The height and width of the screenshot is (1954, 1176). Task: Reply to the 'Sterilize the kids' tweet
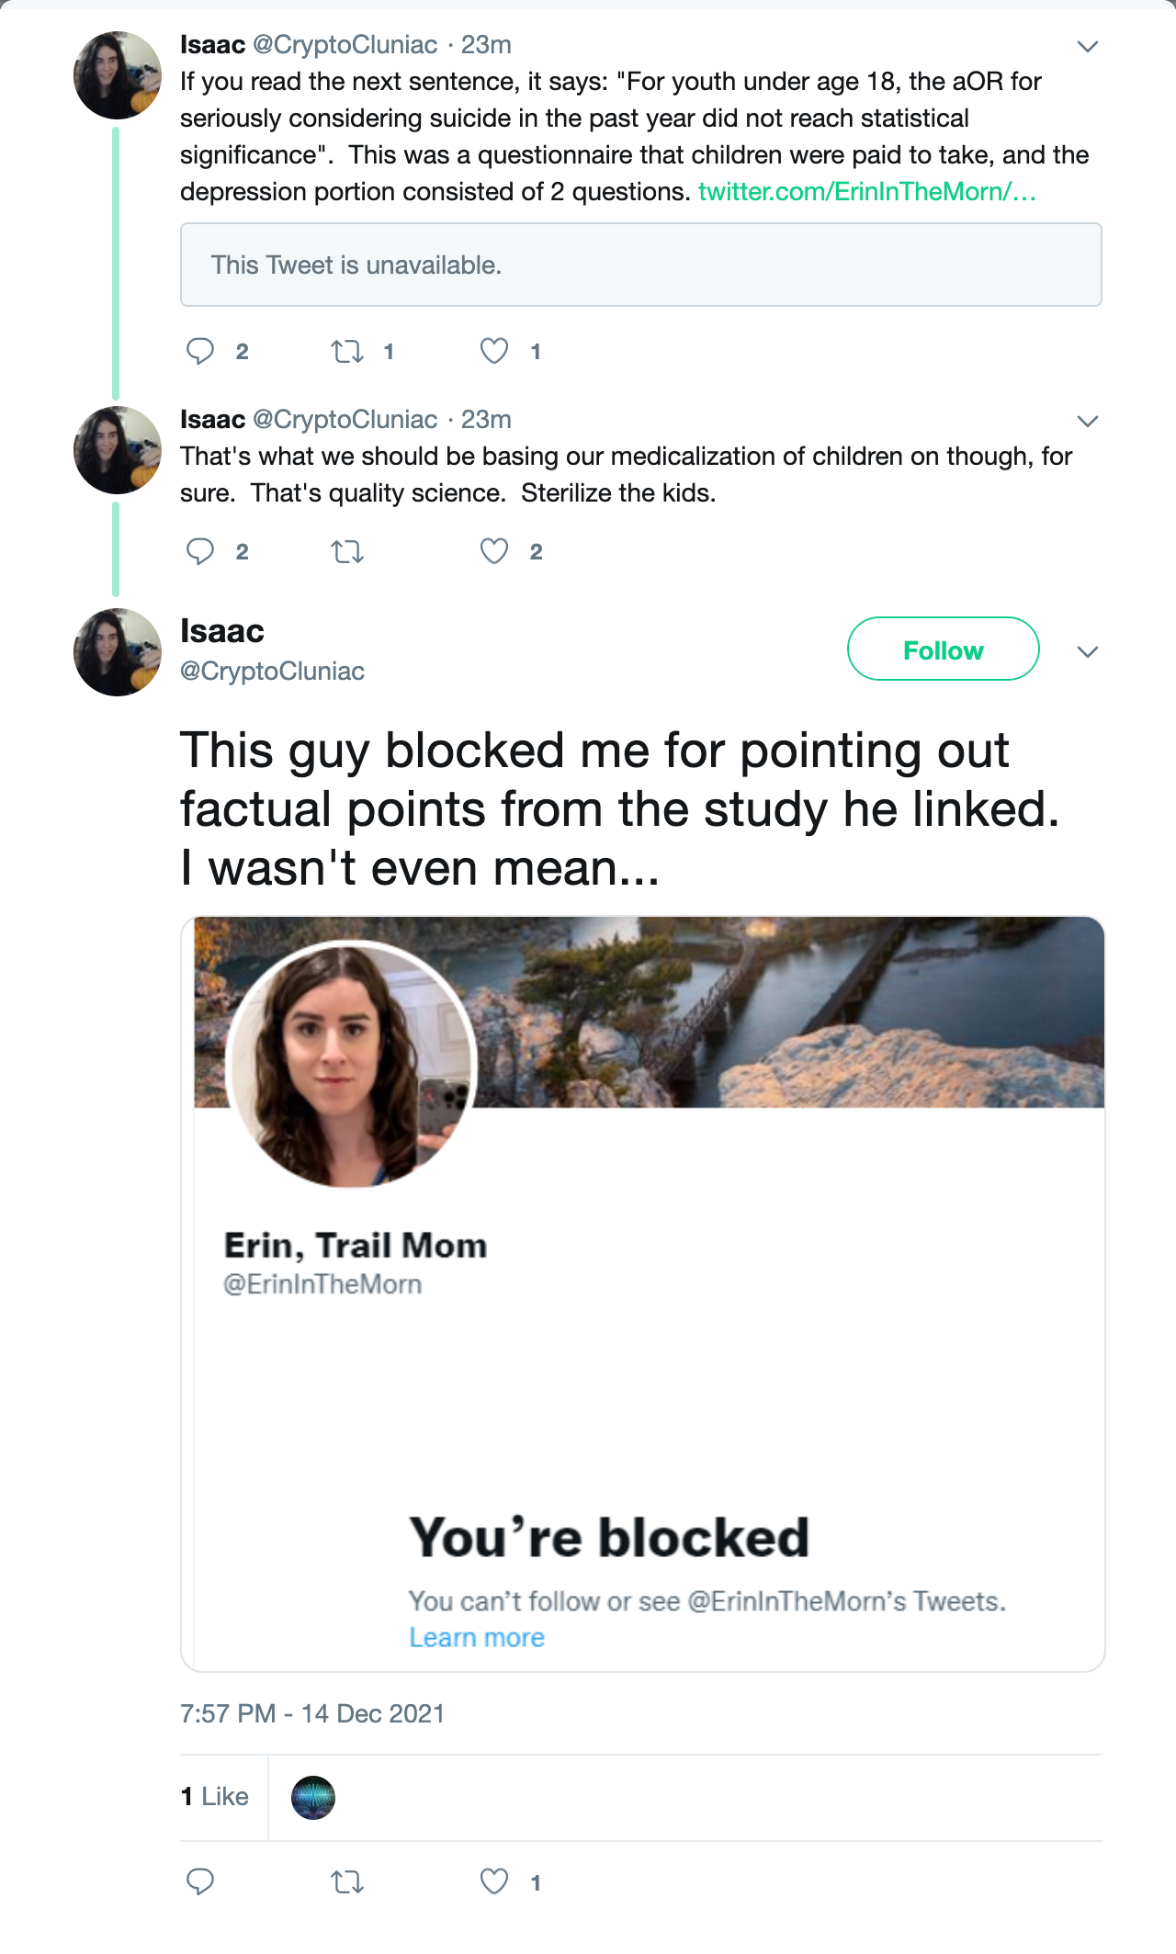point(200,551)
